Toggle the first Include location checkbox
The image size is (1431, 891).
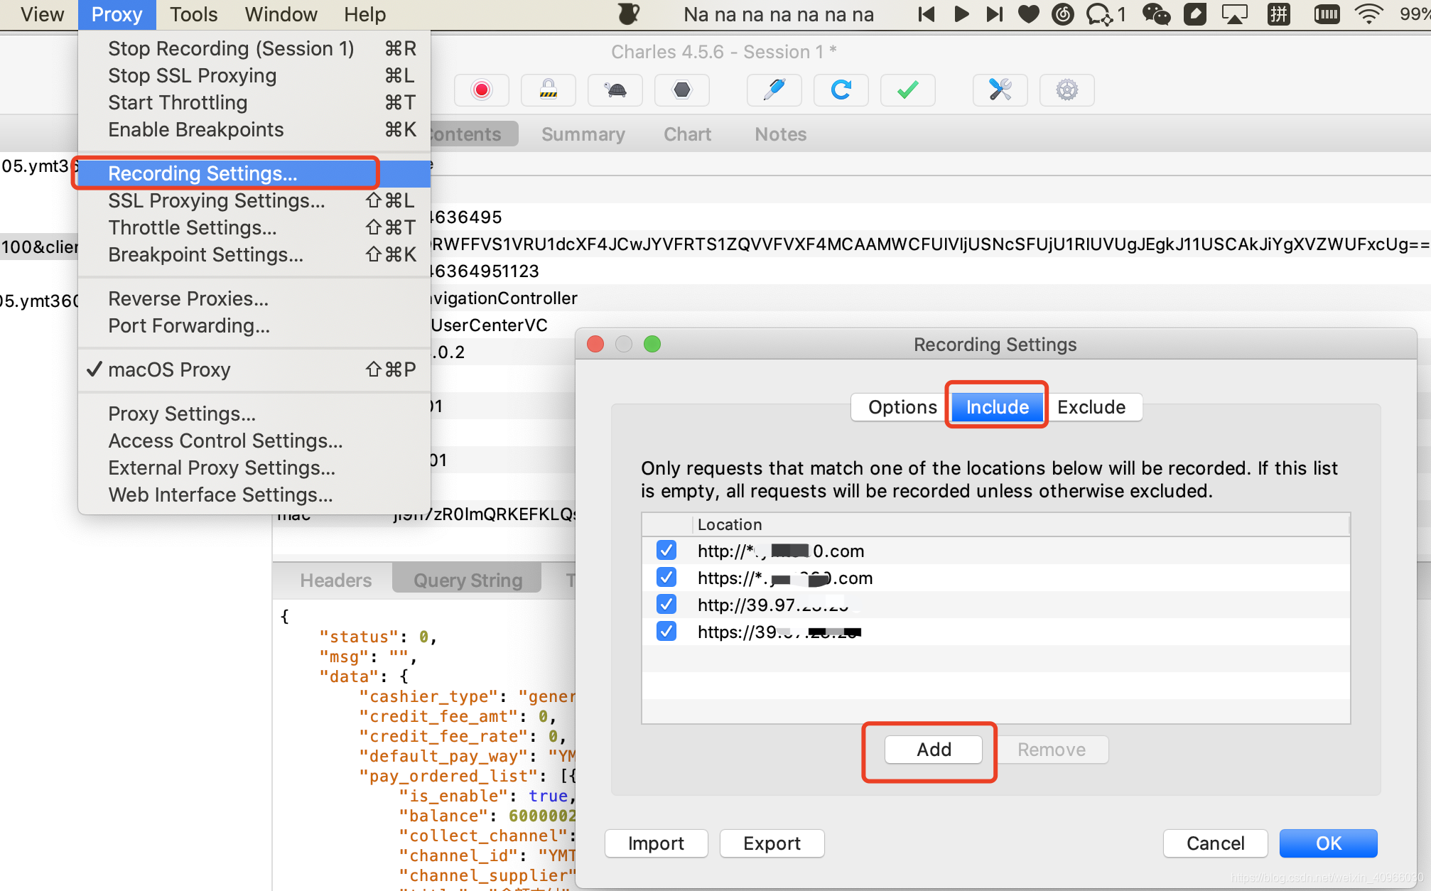tap(665, 550)
